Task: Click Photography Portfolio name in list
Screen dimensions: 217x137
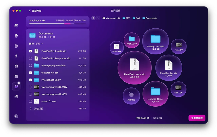Action: 53,66
